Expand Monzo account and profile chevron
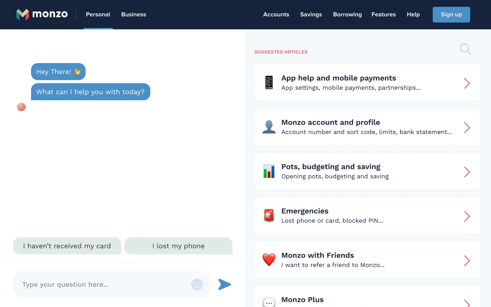 click(x=467, y=128)
